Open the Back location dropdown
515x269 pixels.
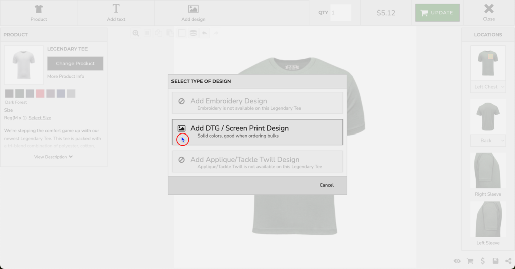(488, 141)
